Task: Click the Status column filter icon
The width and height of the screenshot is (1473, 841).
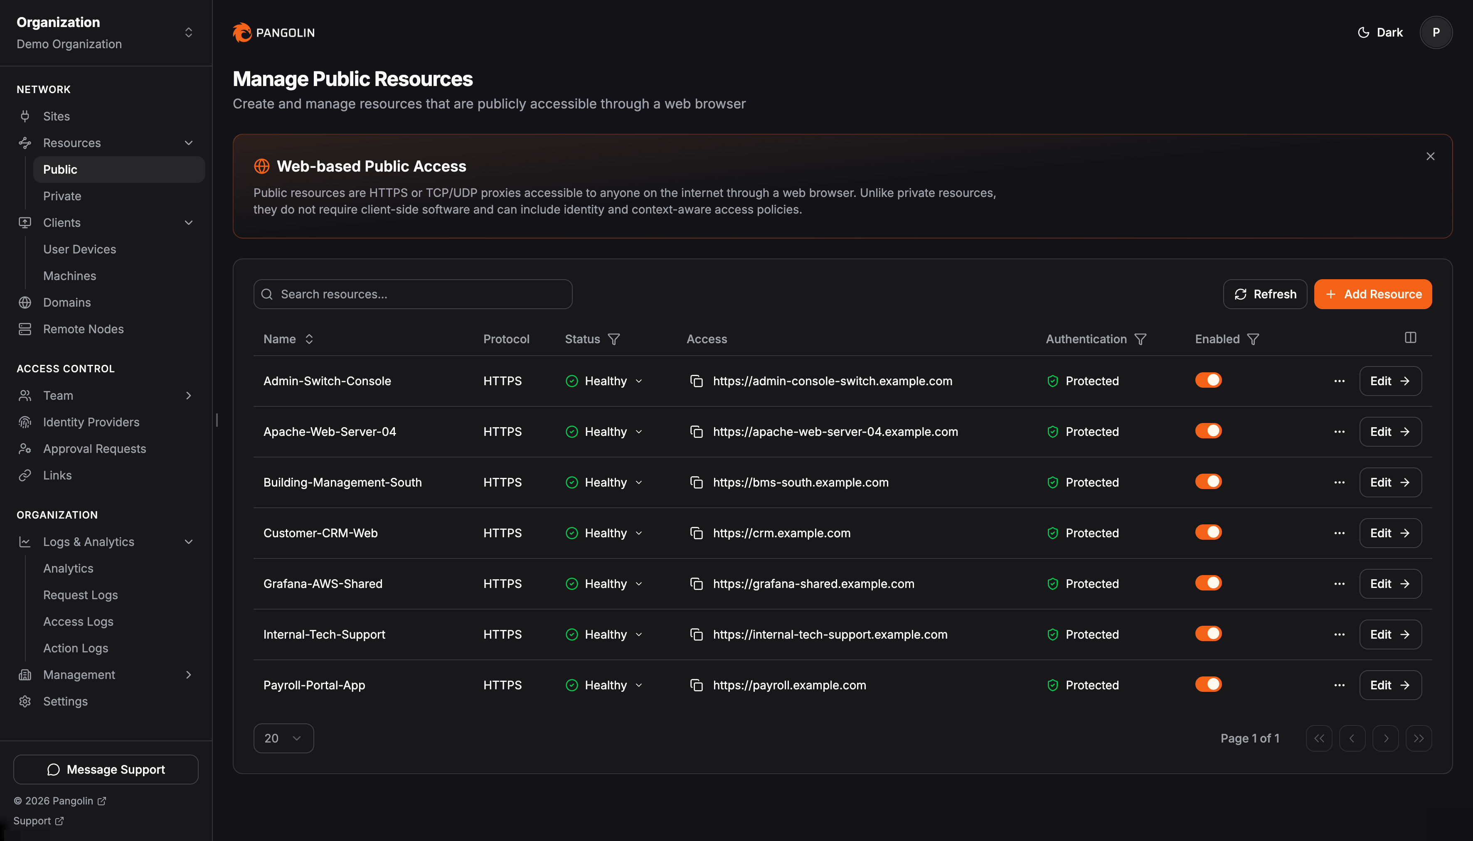Action: [614, 339]
